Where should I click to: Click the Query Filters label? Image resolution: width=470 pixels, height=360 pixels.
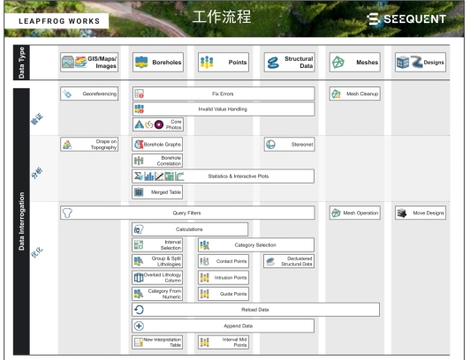tap(186, 213)
